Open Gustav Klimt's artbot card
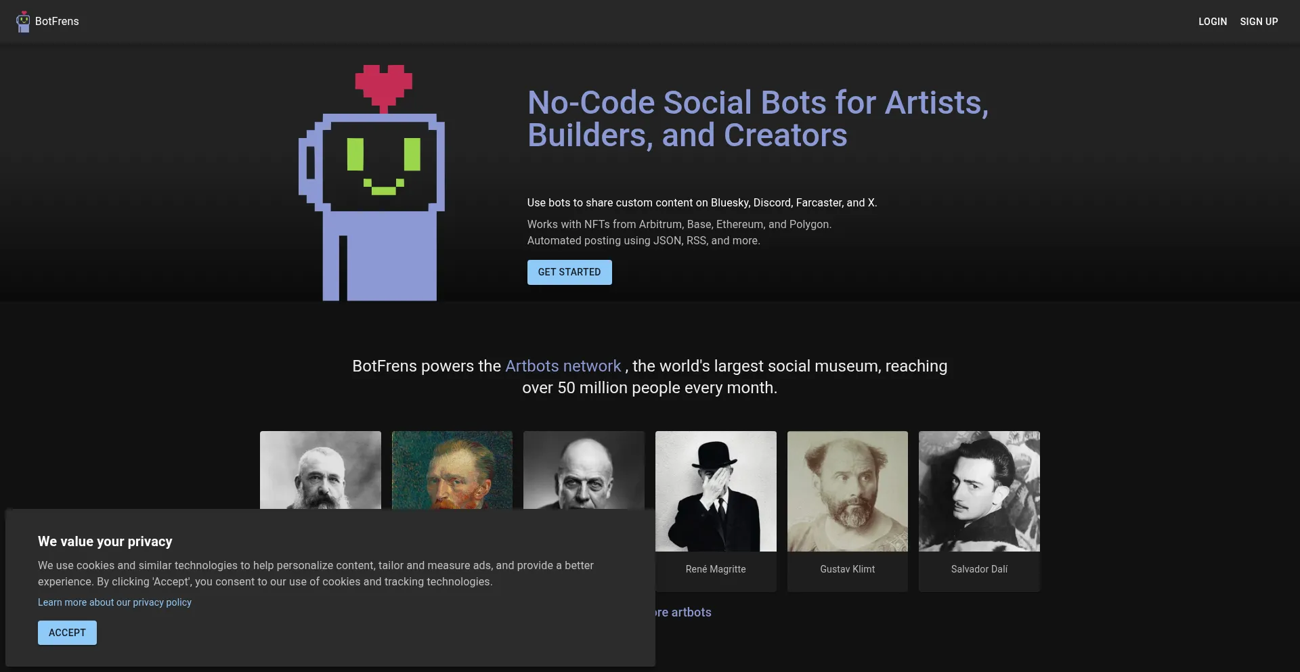1300x672 pixels. pyautogui.click(x=846, y=491)
